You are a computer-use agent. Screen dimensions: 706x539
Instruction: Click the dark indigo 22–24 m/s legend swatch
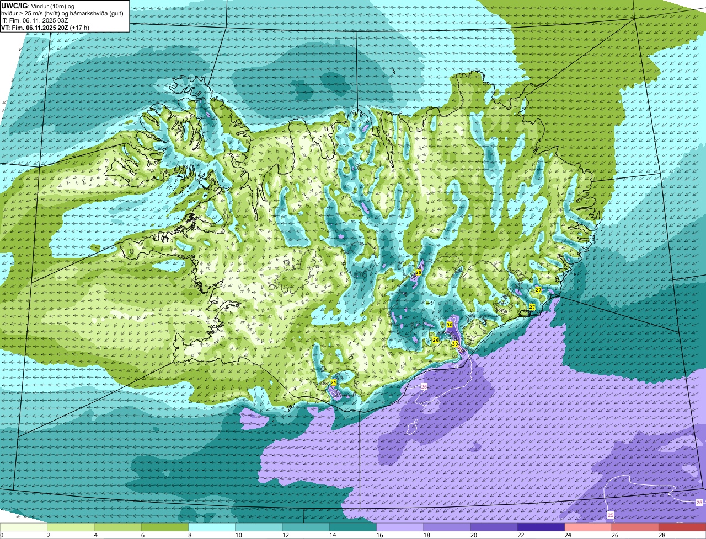point(542,527)
